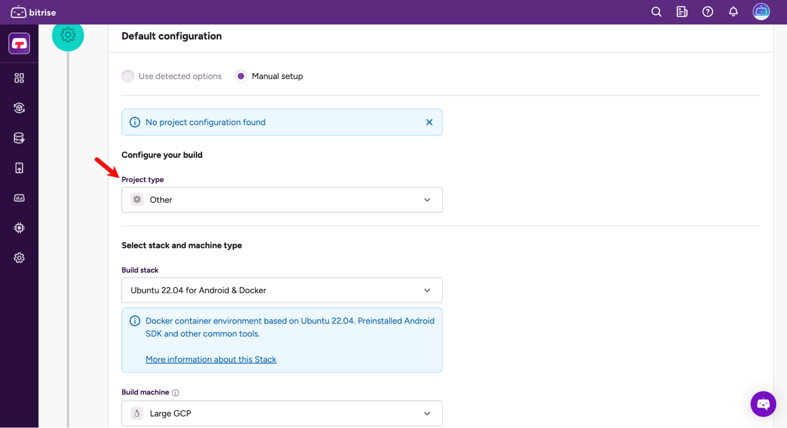
Task: Click the Build stack label
Action: 140,270
